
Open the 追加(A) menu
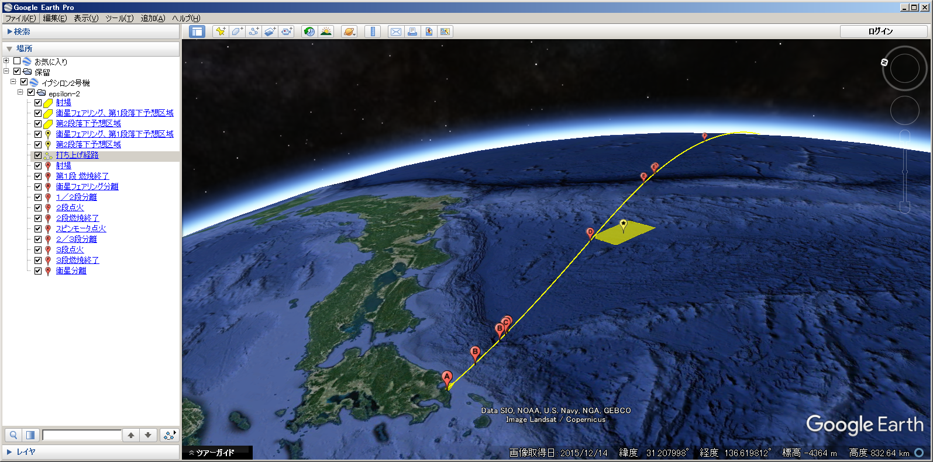[x=153, y=18]
